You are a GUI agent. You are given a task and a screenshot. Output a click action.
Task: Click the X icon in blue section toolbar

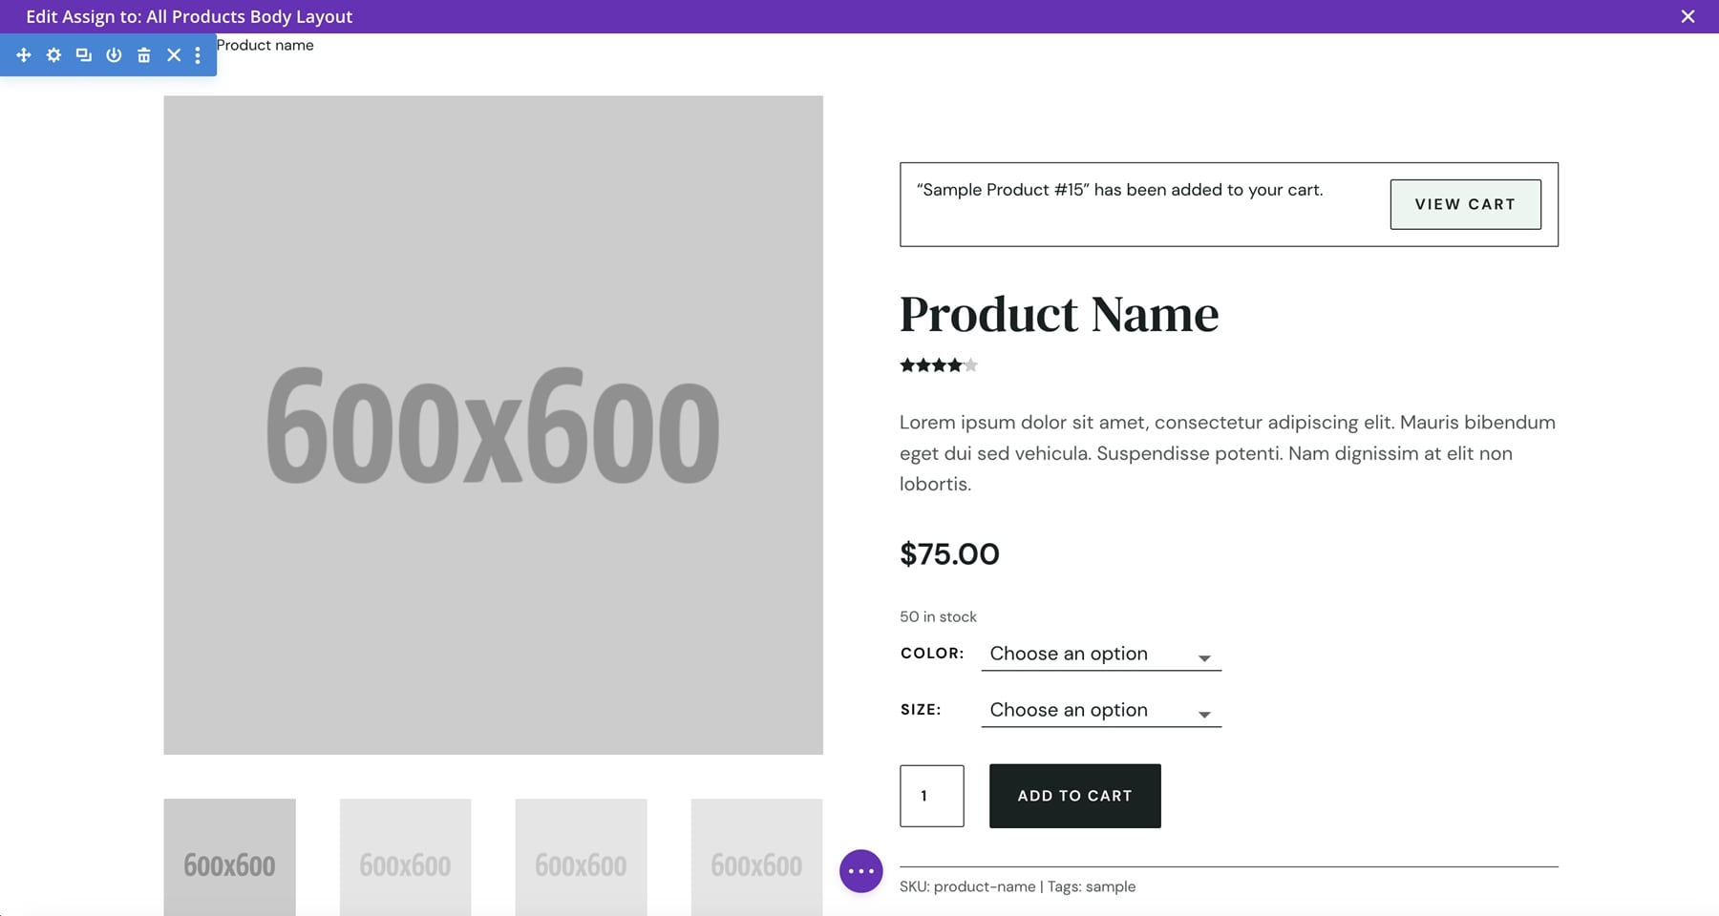click(174, 55)
